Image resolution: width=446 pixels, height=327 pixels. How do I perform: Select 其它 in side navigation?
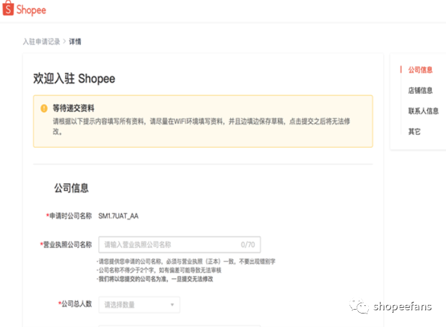tap(415, 132)
